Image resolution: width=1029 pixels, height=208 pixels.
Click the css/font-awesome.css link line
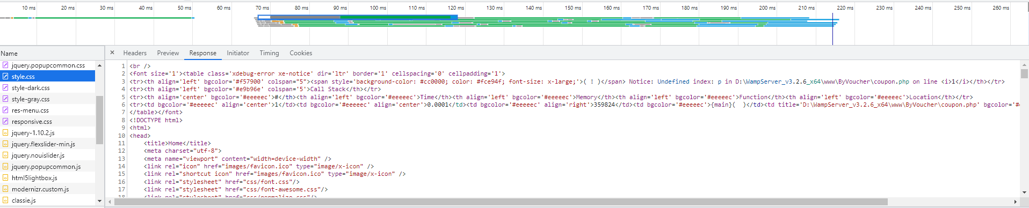tap(235, 189)
